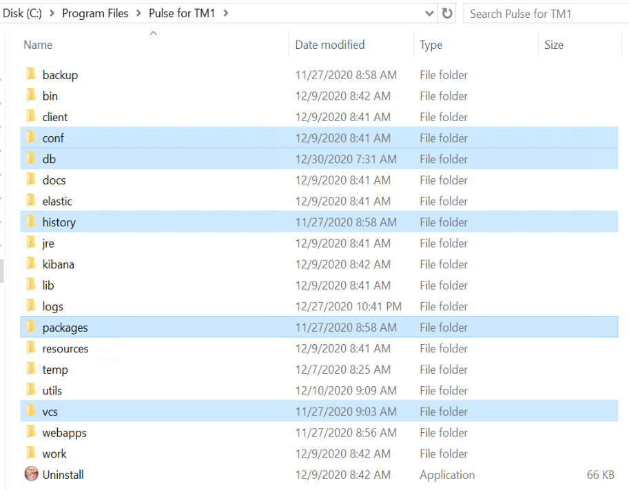
Task: Click the 'lib' folder name
Action: (48, 286)
